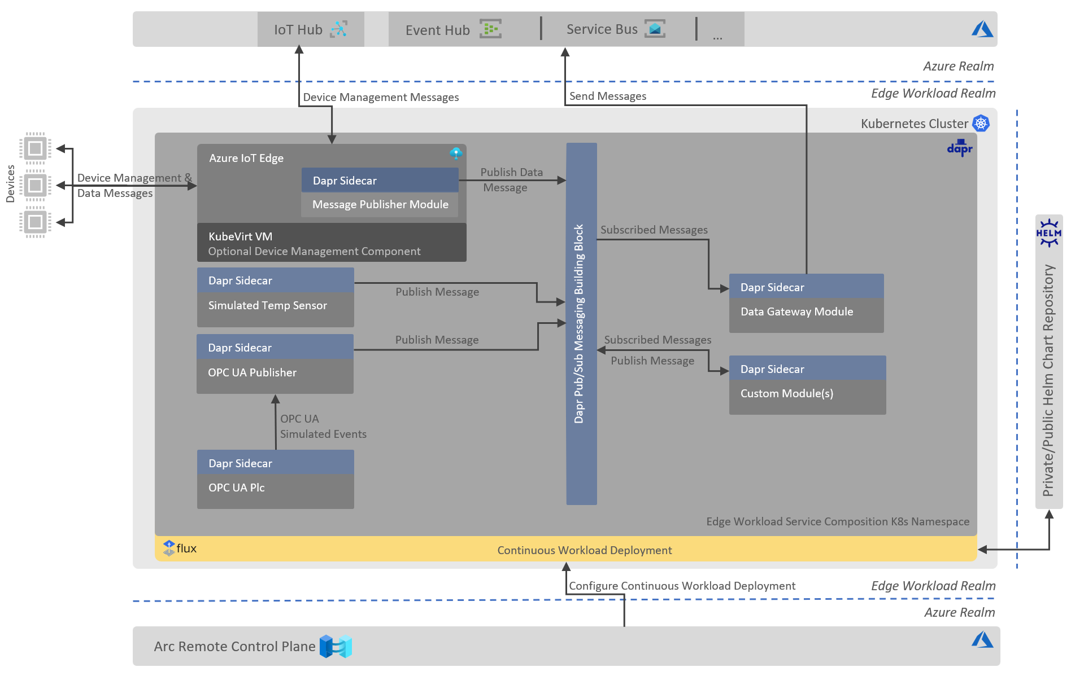Click the top Azure Realm label
Screen dimensions: 1071x676
[959, 66]
